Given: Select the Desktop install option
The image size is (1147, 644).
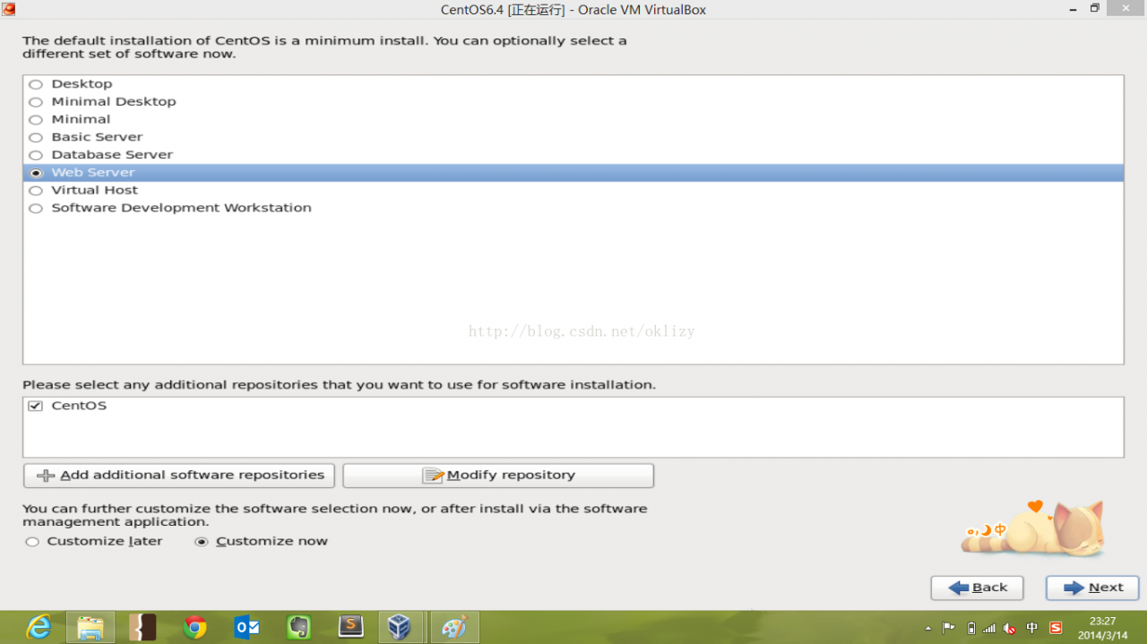Looking at the screenshot, I should pos(36,84).
